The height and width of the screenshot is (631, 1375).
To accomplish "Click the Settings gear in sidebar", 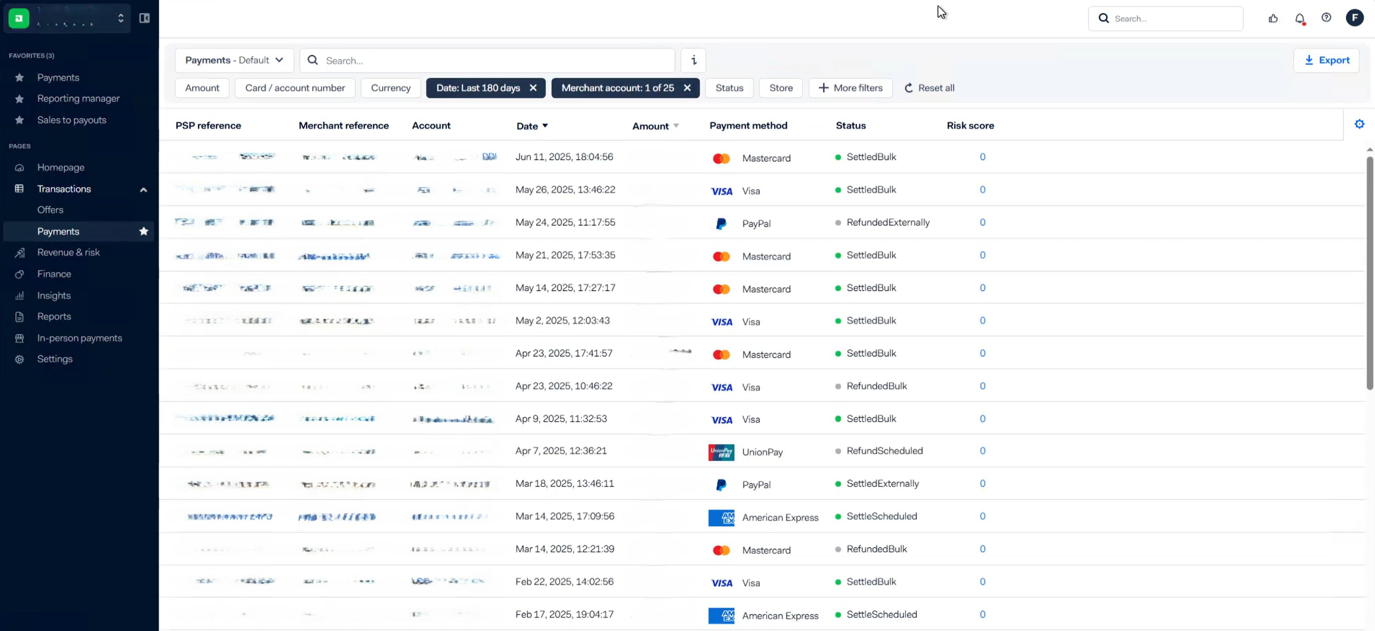I will (19, 359).
